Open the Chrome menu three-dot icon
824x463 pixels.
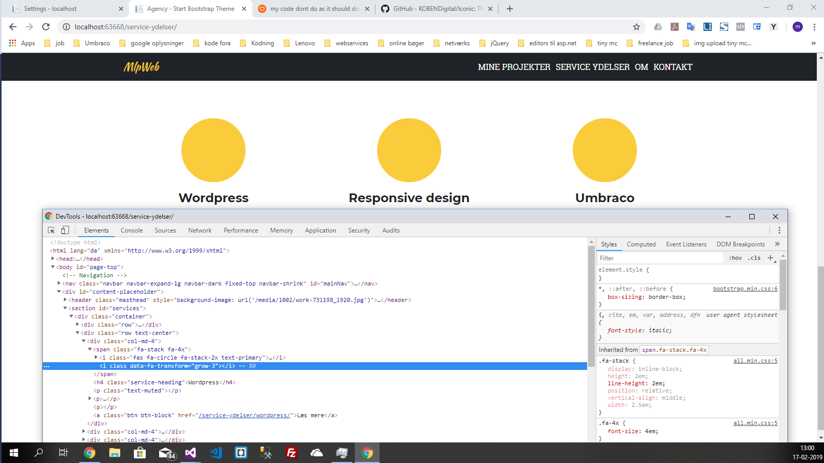814,27
